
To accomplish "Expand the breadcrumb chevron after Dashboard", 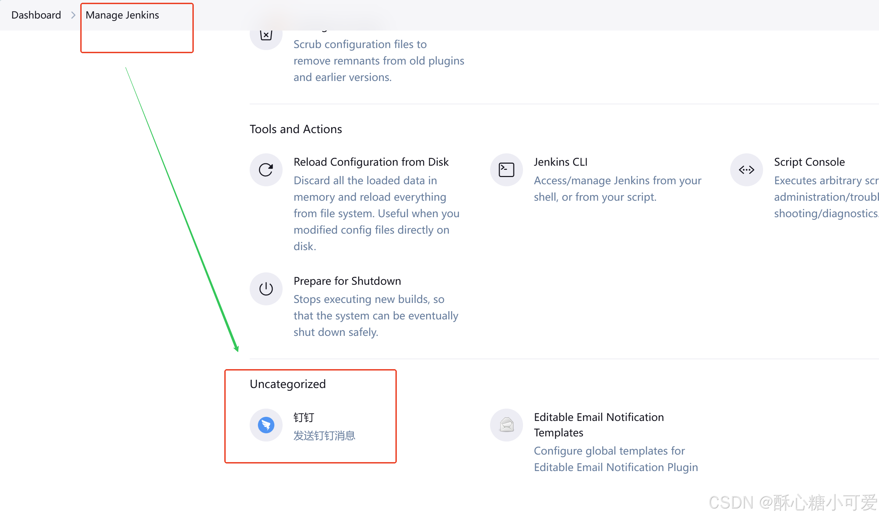I will [73, 15].
